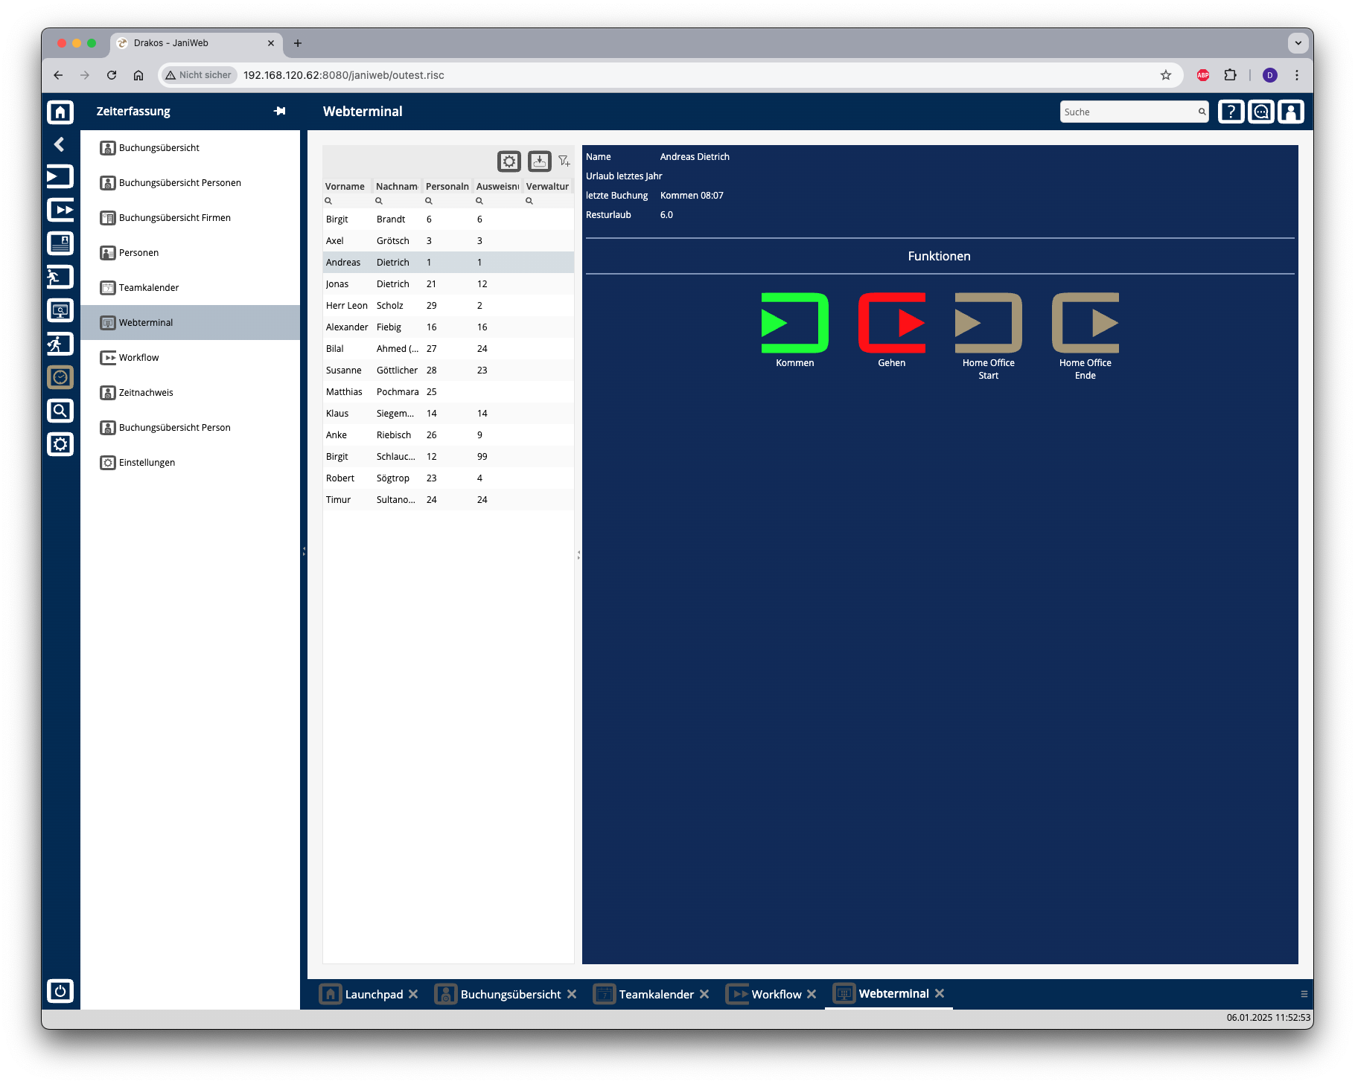Open Buchungsübersicht Person menu entry
This screenshot has width=1355, height=1084.
click(190, 428)
